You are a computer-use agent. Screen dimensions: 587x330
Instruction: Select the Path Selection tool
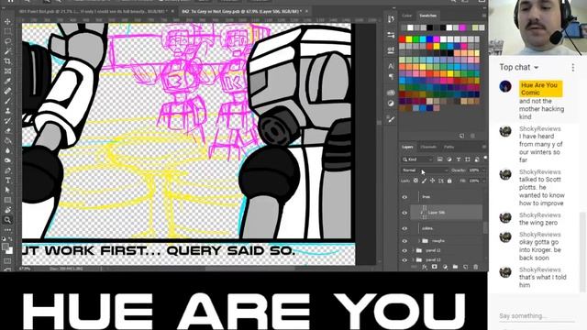[x=7, y=190]
